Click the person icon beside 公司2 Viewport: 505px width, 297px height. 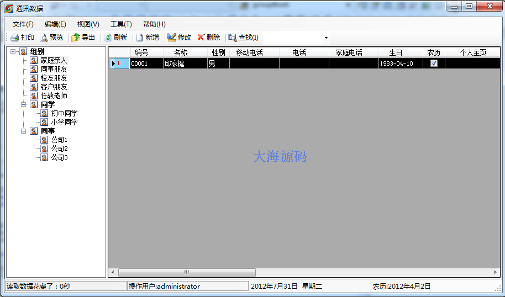(x=44, y=148)
